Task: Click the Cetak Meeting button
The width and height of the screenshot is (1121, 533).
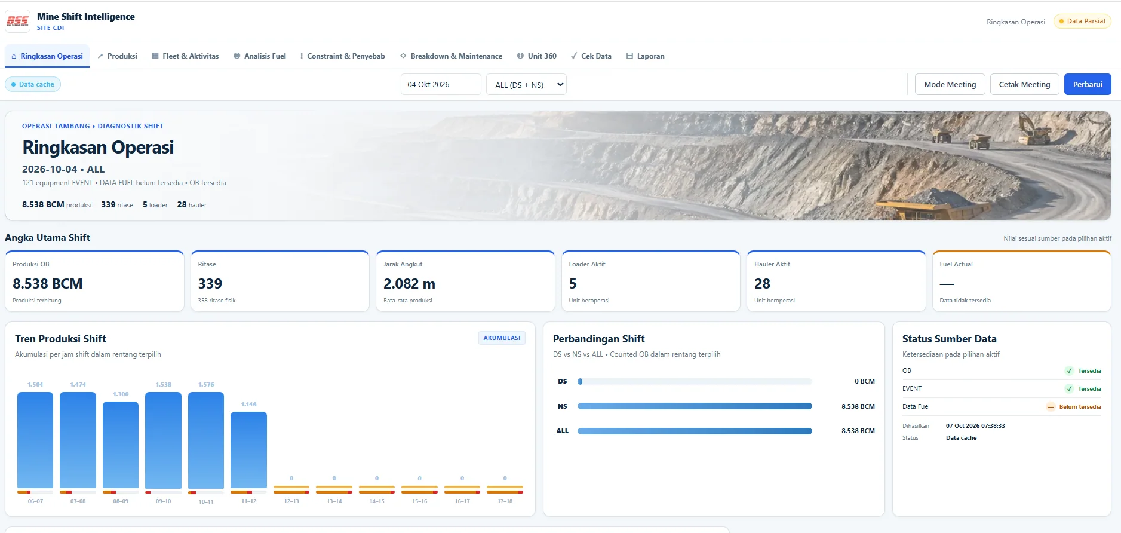Action: (1025, 84)
